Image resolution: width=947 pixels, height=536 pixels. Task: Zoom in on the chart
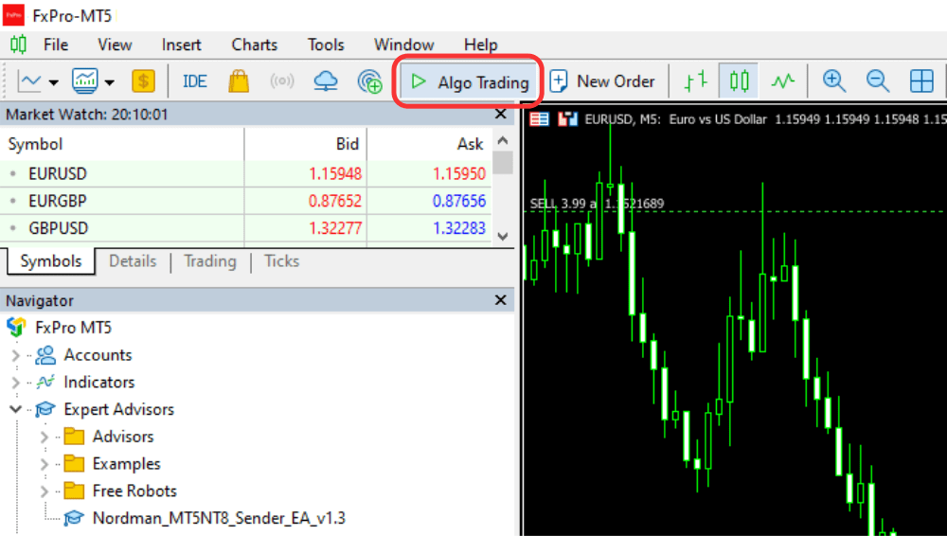pyautogui.click(x=834, y=81)
